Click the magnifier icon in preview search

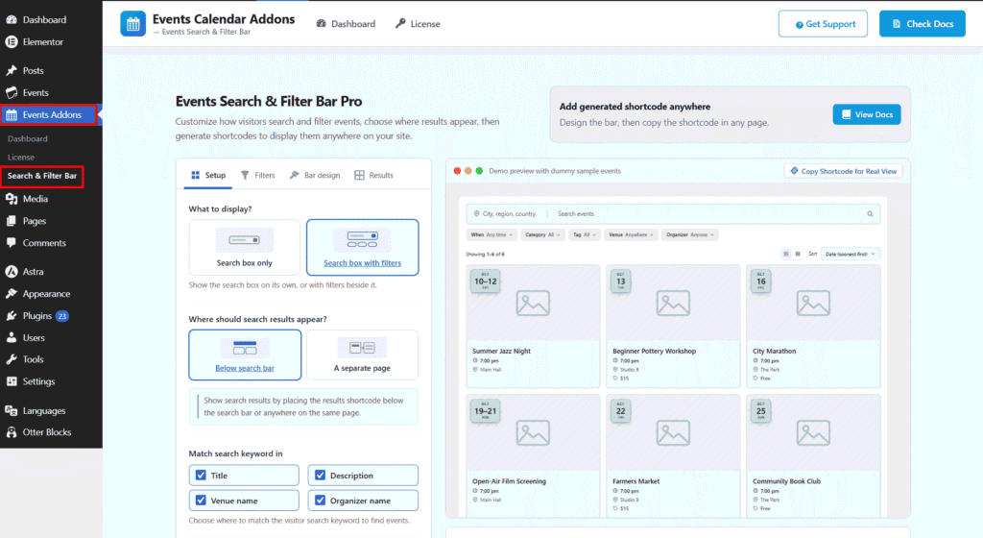(x=870, y=214)
